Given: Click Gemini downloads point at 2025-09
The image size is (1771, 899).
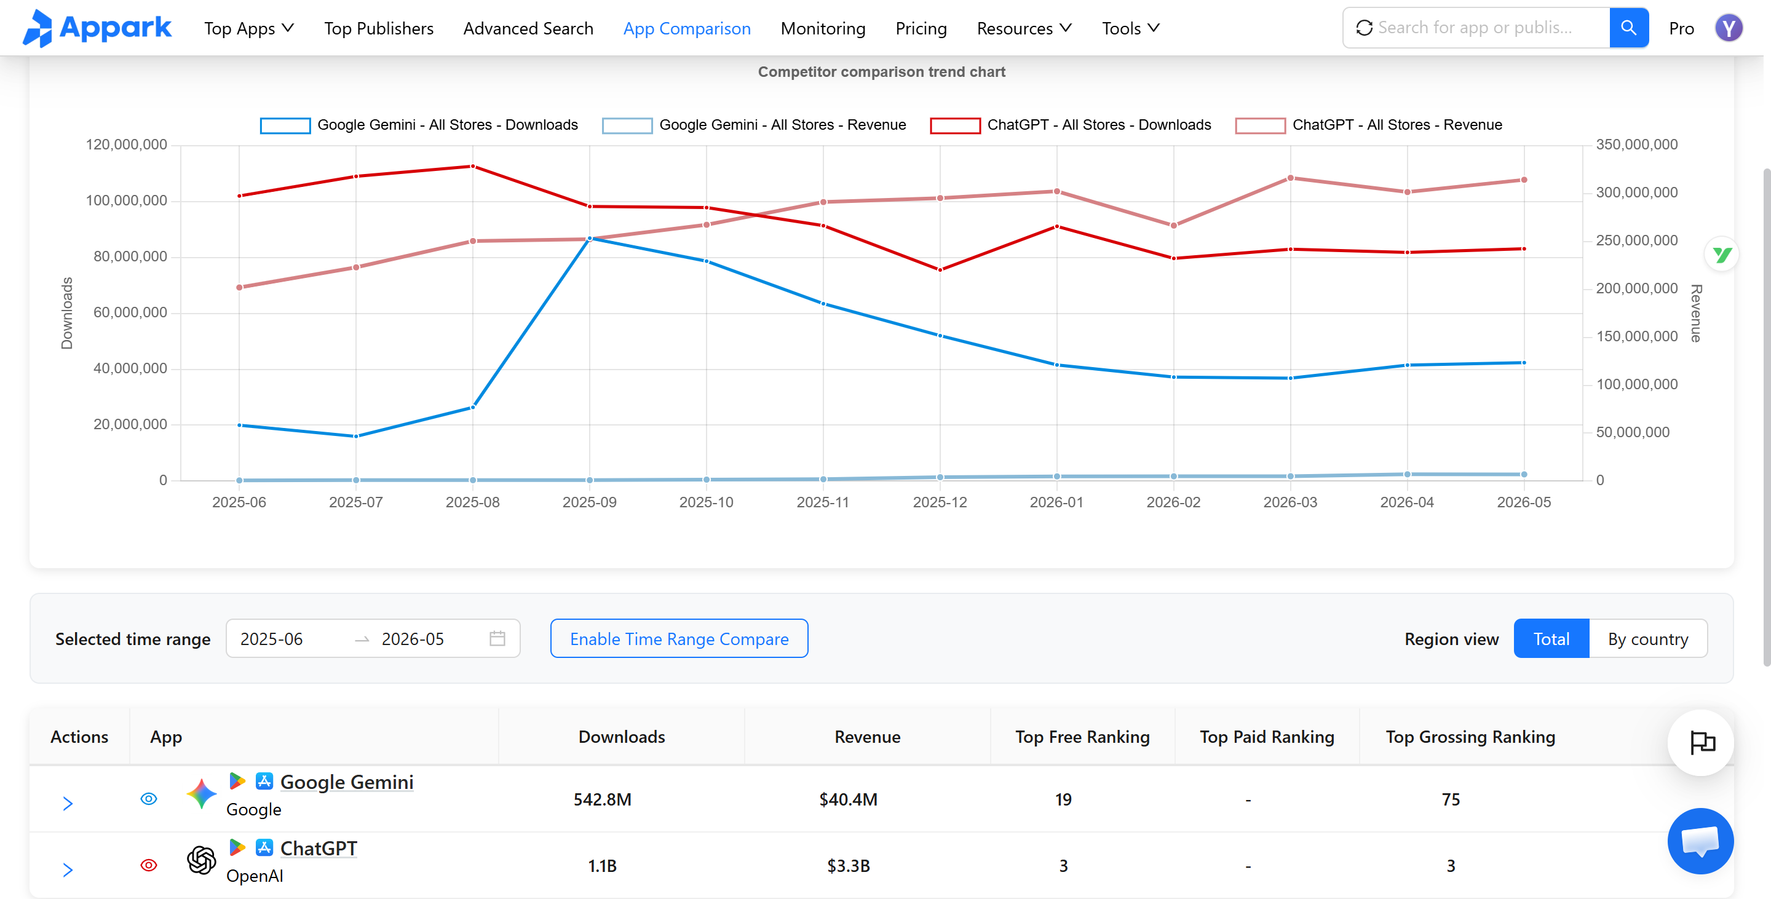Looking at the screenshot, I should point(589,239).
